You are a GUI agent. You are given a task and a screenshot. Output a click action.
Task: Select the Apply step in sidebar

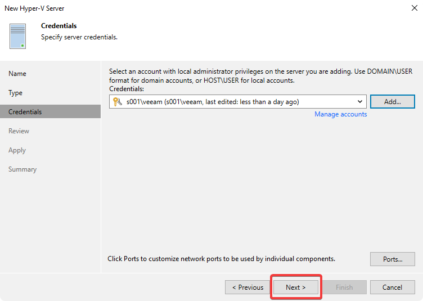17,150
